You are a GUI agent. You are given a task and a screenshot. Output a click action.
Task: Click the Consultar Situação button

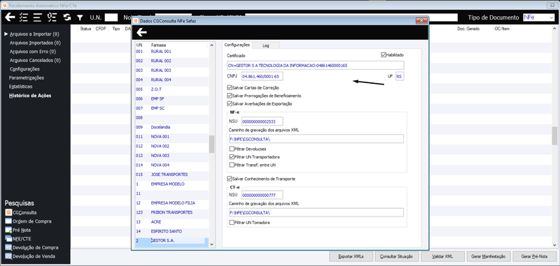396,256
